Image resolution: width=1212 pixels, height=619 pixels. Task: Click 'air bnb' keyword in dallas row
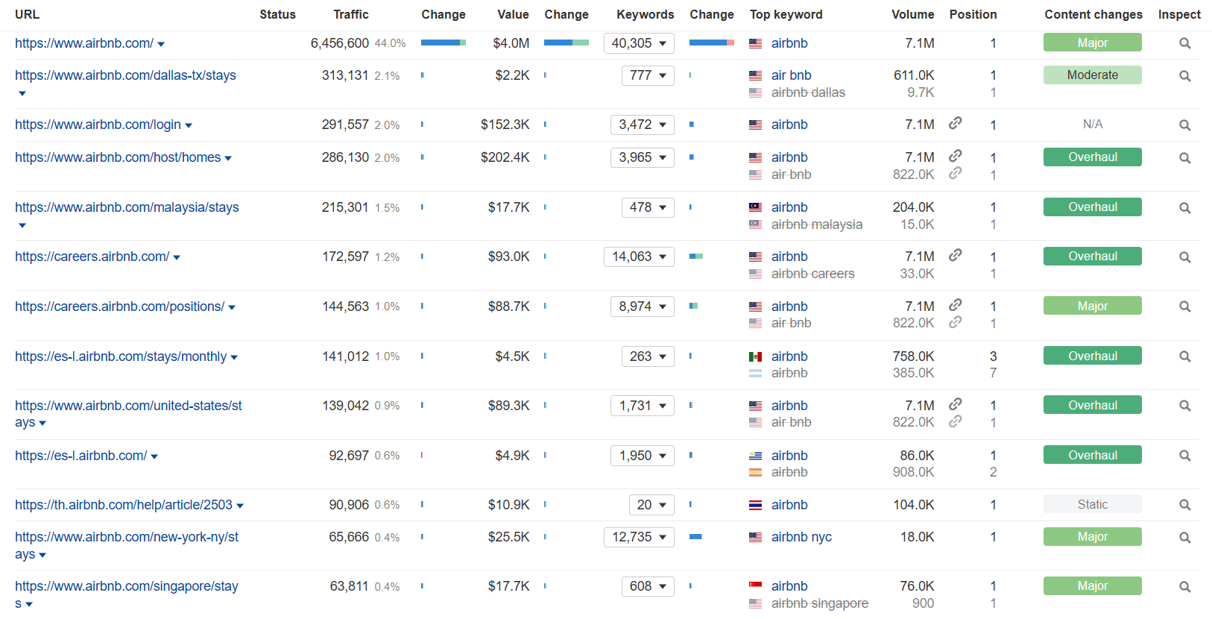click(792, 75)
